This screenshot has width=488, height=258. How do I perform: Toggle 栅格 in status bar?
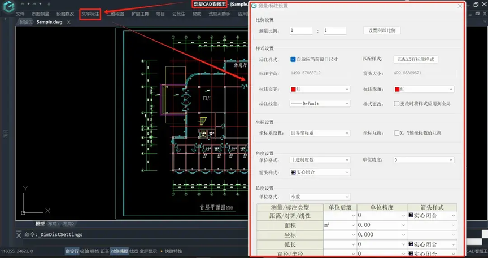[x=95, y=251]
